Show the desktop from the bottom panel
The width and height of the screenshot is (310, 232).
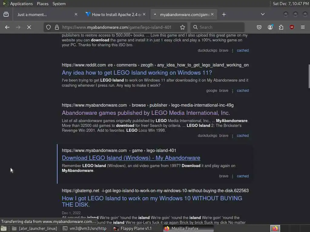click(4, 228)
